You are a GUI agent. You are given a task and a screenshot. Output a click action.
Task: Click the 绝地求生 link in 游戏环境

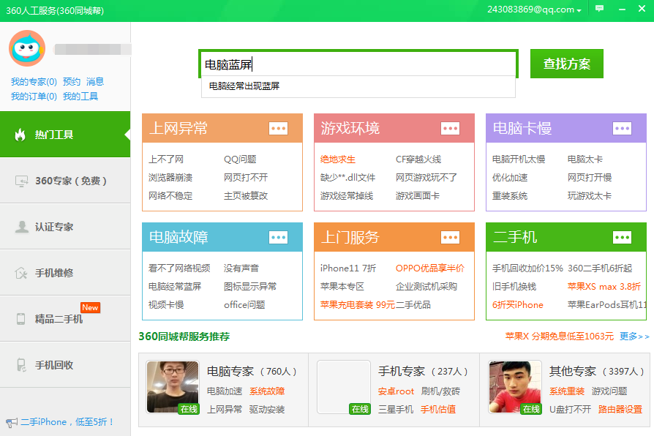(x=338, y=159)
